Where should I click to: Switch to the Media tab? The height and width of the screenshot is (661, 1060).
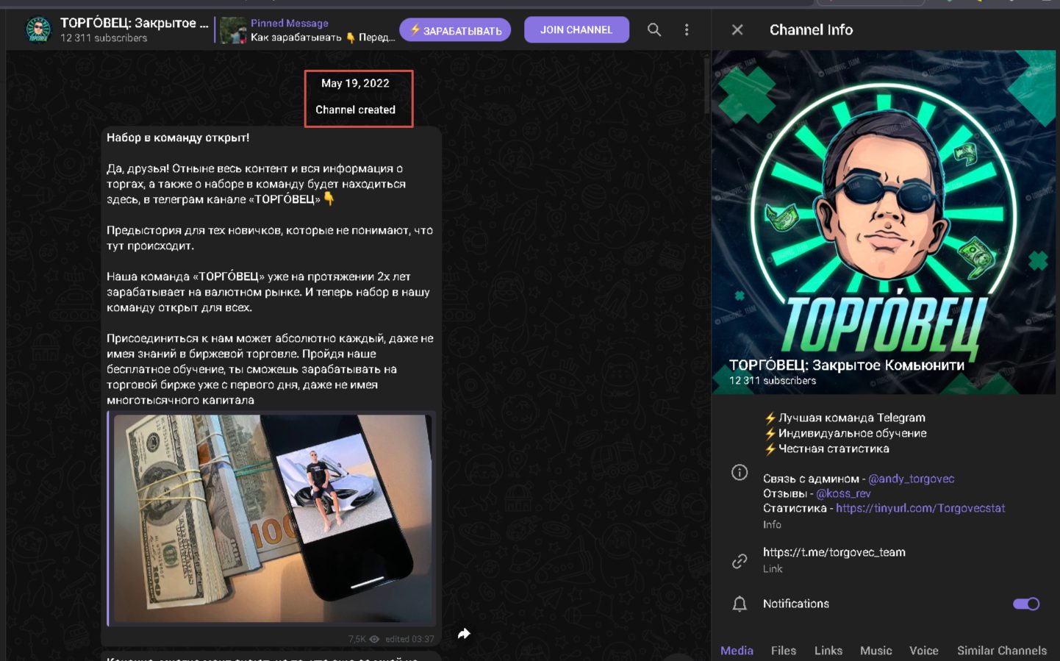click(737, 651)
